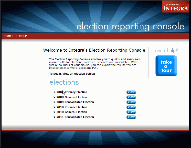Screen dimensions: 191x148
Task: View the 2009 Consolidated Election results
Action: 131,102
